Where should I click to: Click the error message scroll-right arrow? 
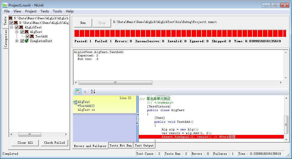281,82
